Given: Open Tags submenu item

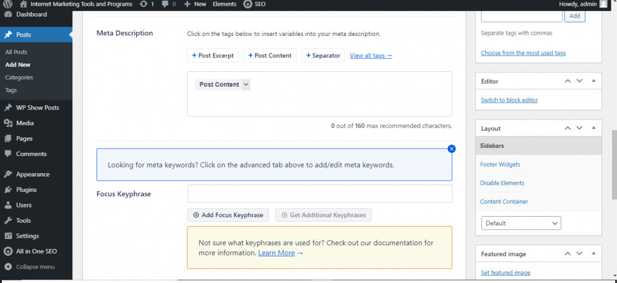Looking at the screenshot, I should [11, 90].
